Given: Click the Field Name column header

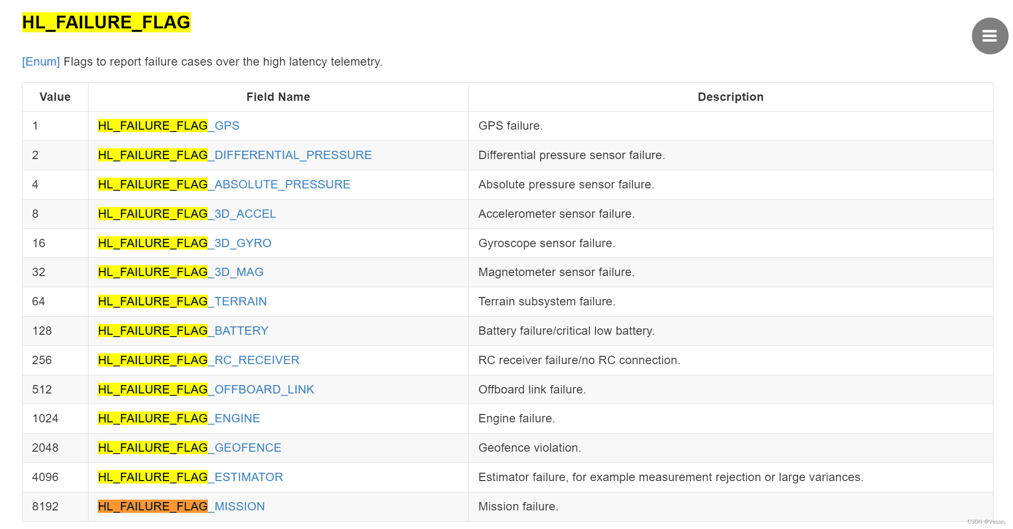Looking at the screenshot, I should coord(278,97).
